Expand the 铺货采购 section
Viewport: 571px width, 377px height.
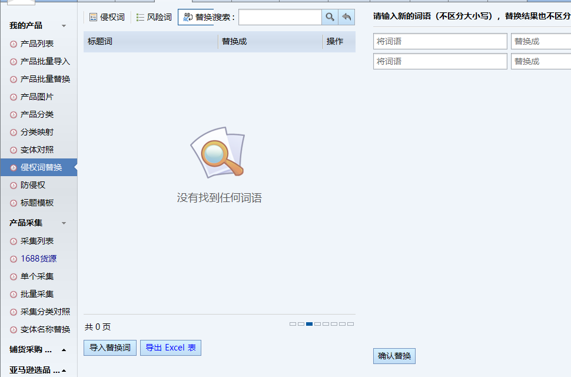click(x=64, y=350)
